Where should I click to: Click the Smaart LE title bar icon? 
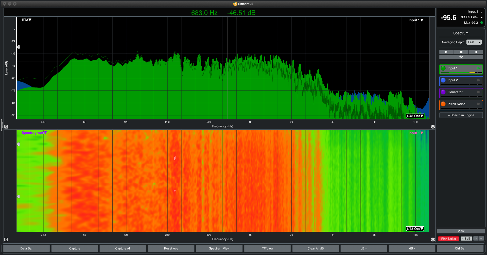pos(235,4)
